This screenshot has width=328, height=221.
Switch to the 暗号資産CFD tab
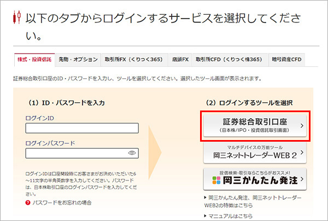286,60
